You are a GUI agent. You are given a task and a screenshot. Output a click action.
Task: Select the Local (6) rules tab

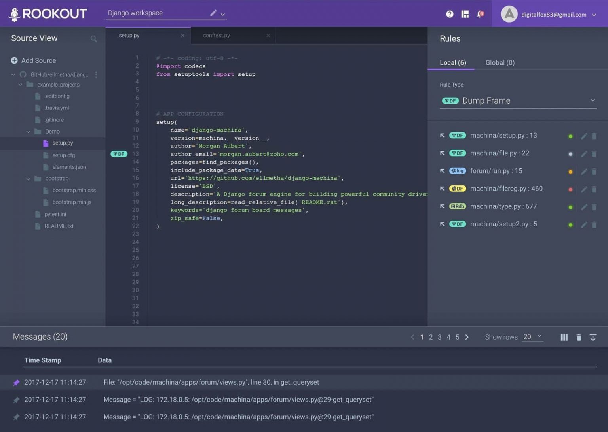(453, 62)
